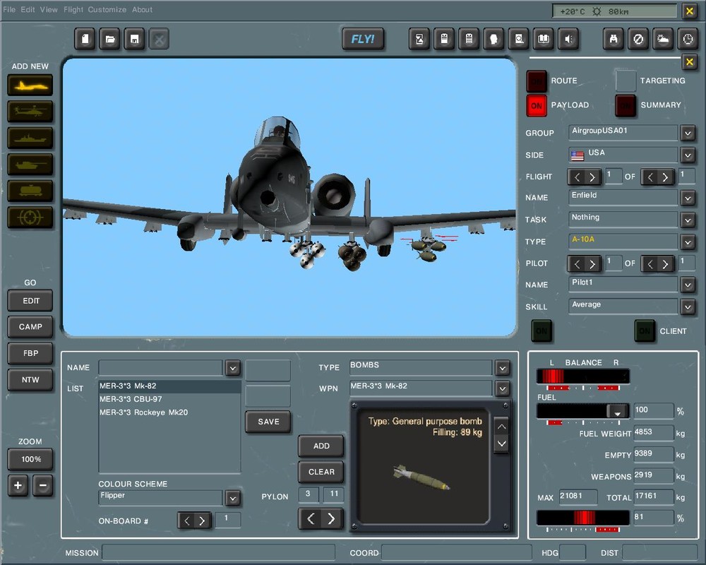The width and height of the screenshot is (706, 565).
Task: Click the SAVE payload button
Action: [x=268, y=422]
